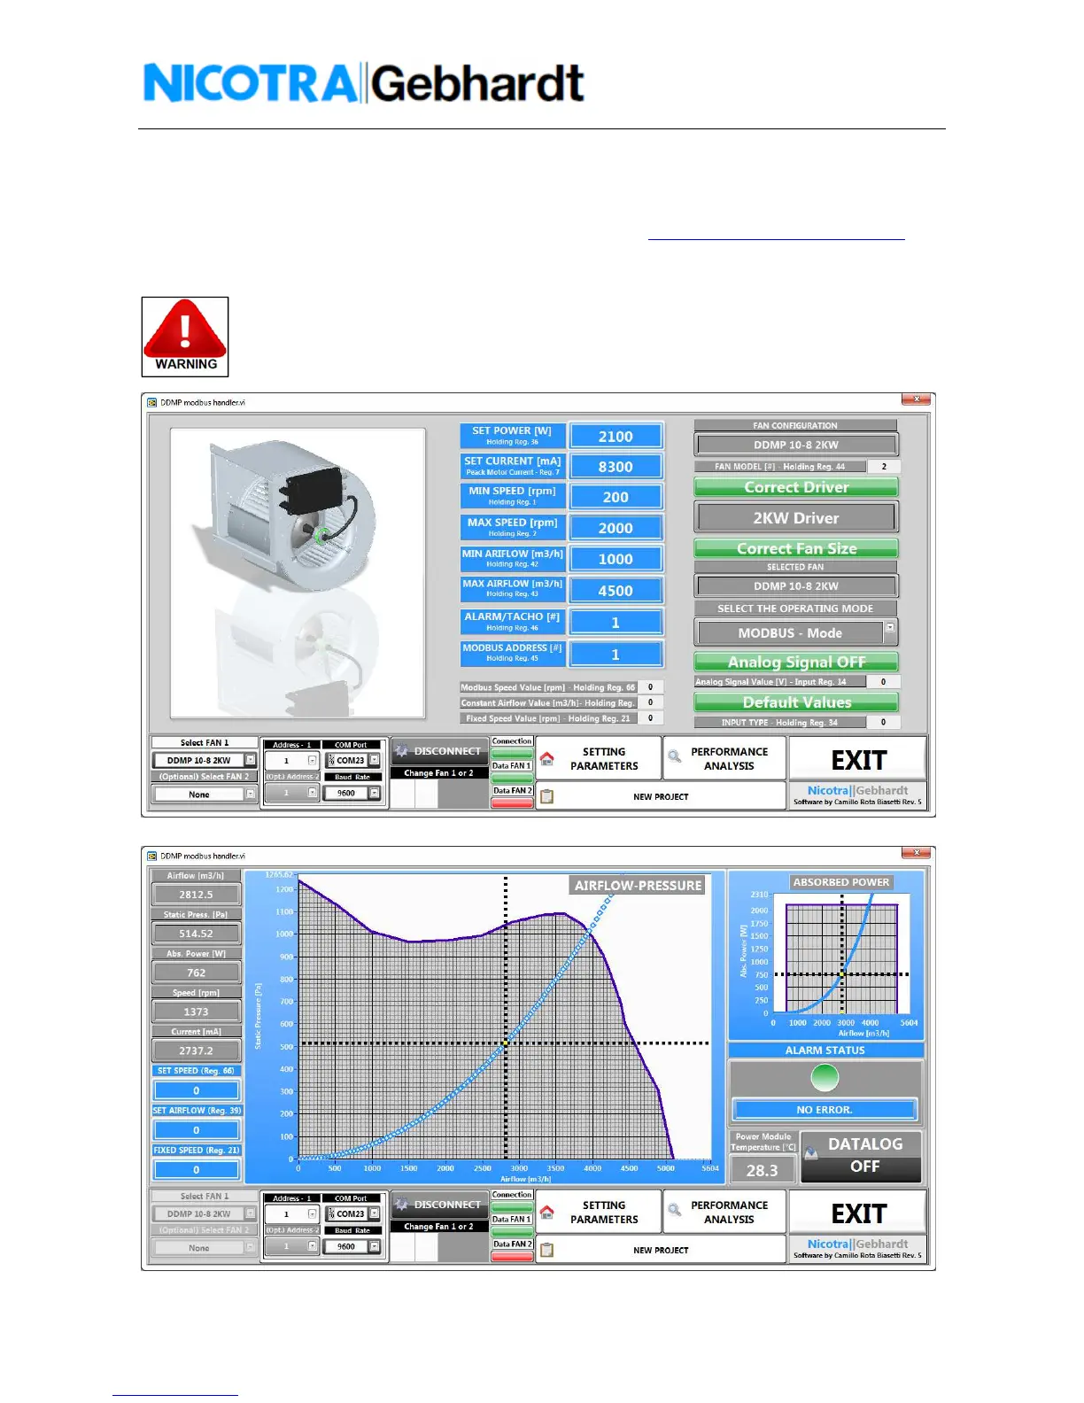Click the cursor marker on Absorbed Power chart
The height and width of the screenshot is (1403, 1084).
(x=842, y=974)
